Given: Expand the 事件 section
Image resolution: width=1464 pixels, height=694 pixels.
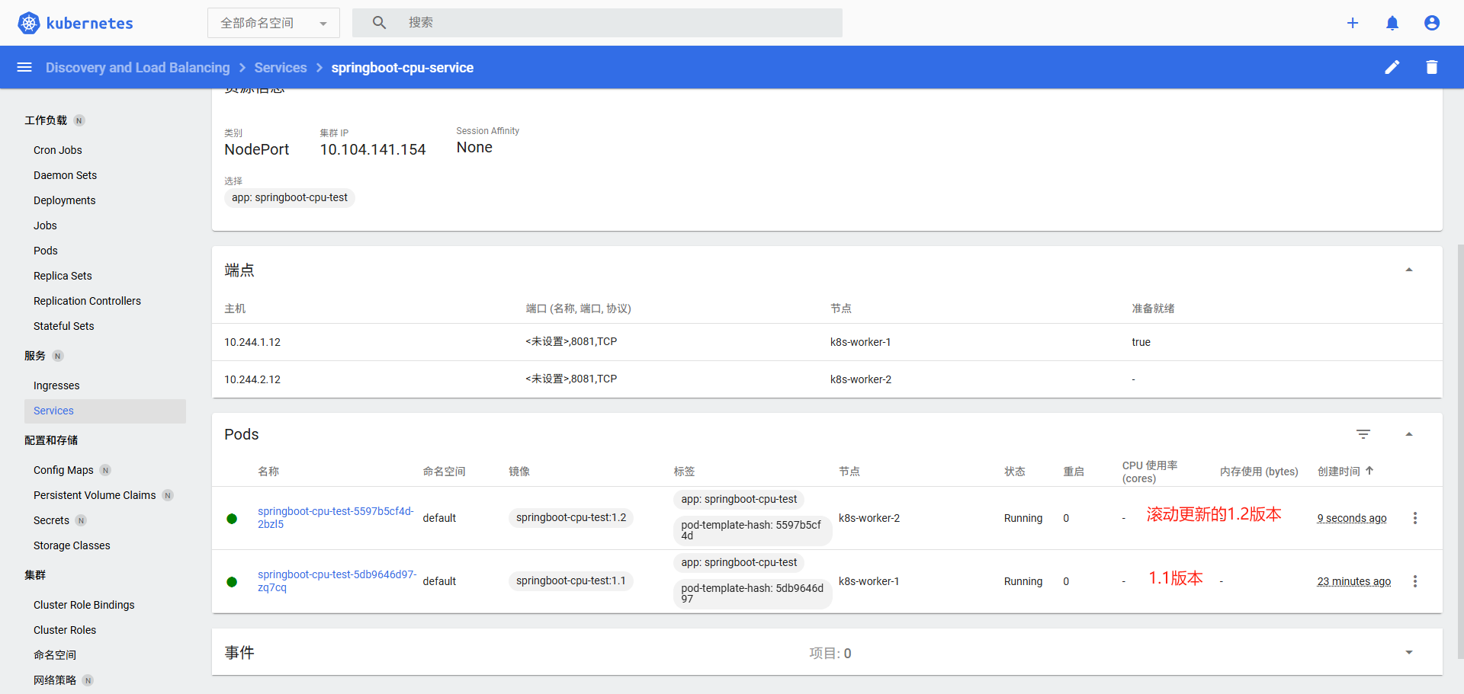Looking at the screenshot, I should click(1409, 653).
